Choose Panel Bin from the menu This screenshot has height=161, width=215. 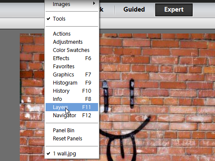pos(72,131)
